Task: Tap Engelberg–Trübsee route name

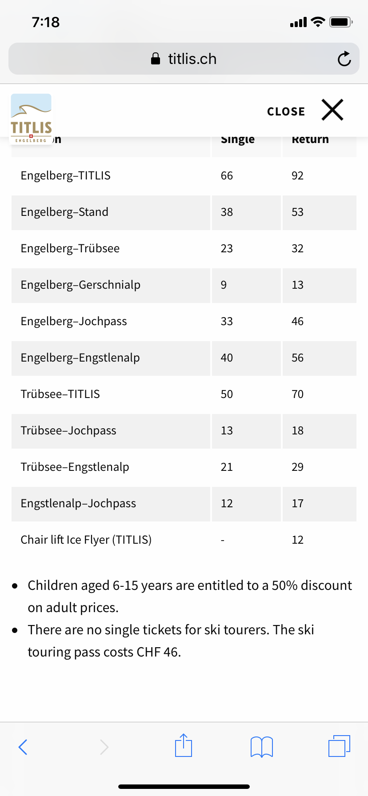Action: 70,248
